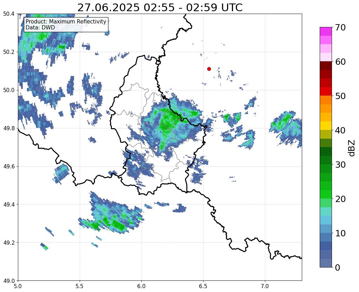Click the dark maroon swatch just below 60 dBZ
Viewport: 359px width, 292px height.
[x=326, y=66]
